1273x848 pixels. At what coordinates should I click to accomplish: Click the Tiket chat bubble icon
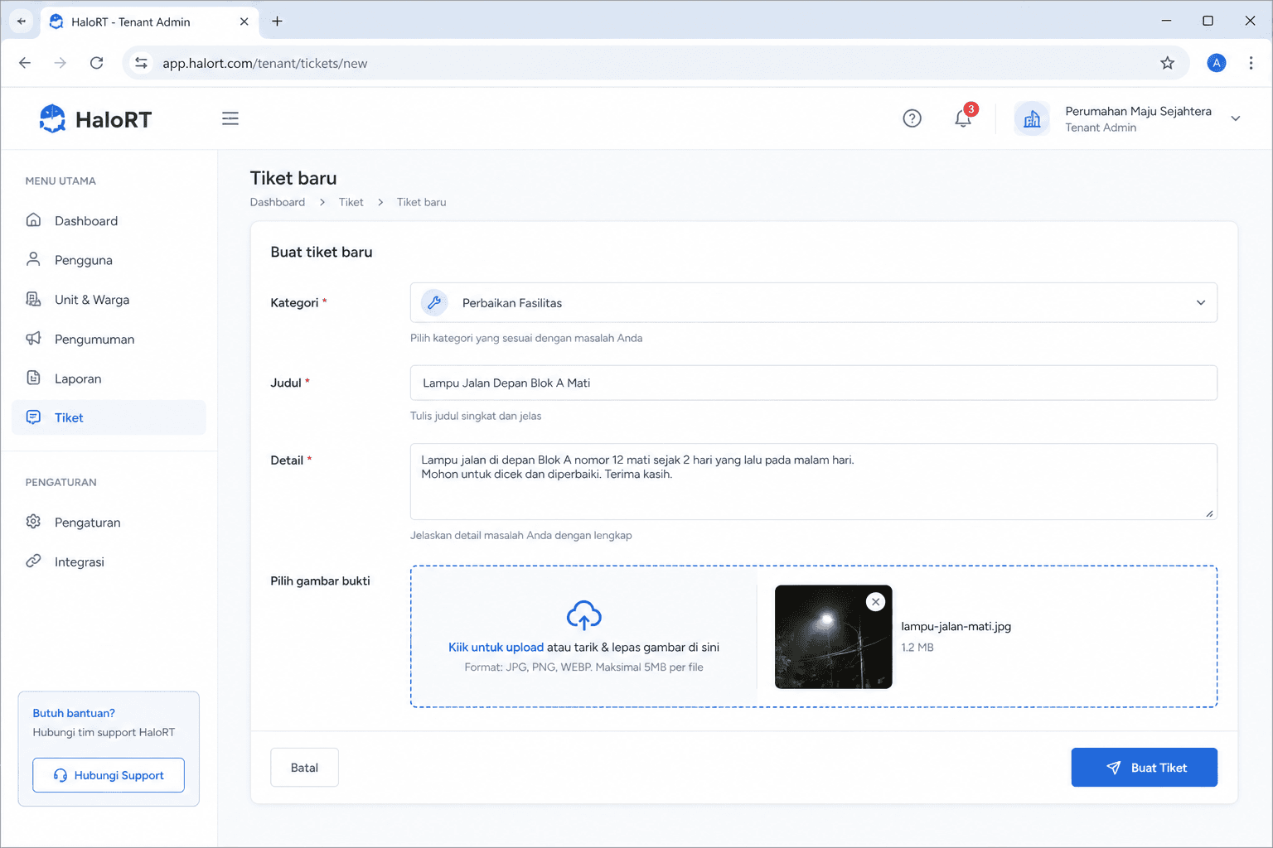tap(33, 417)
